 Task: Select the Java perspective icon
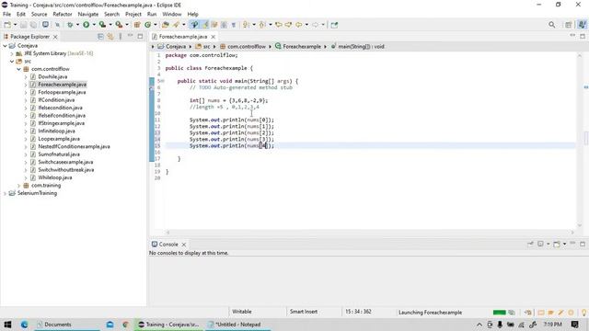click(582, 25)
